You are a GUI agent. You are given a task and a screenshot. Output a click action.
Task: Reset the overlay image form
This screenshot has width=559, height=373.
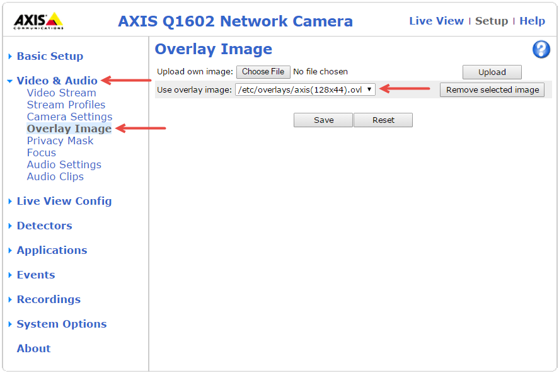(x=383, y=120)
